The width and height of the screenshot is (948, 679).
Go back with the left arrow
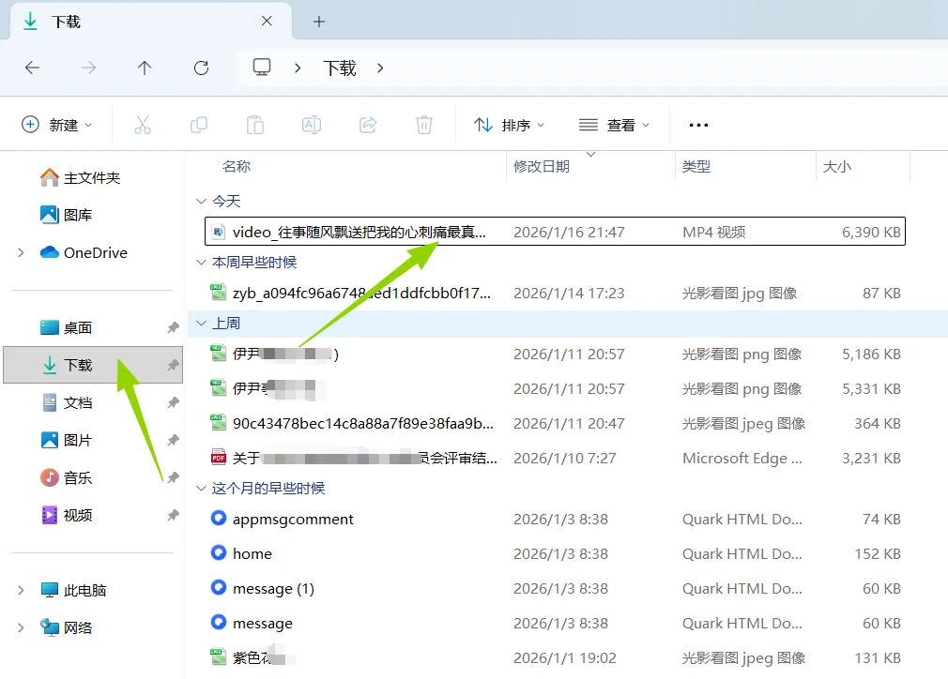tap(32, 68)
